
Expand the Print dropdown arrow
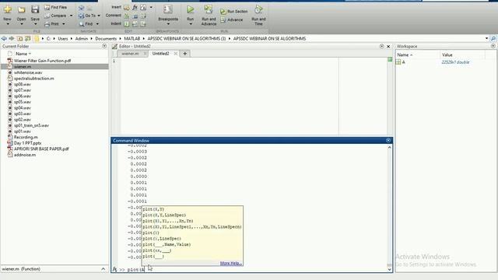coord(64,24)
